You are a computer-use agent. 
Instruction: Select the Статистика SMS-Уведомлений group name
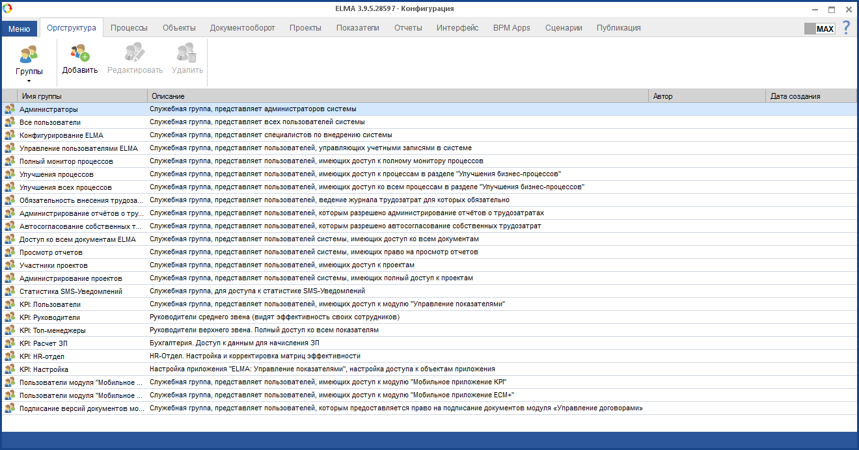click(71, 291)
